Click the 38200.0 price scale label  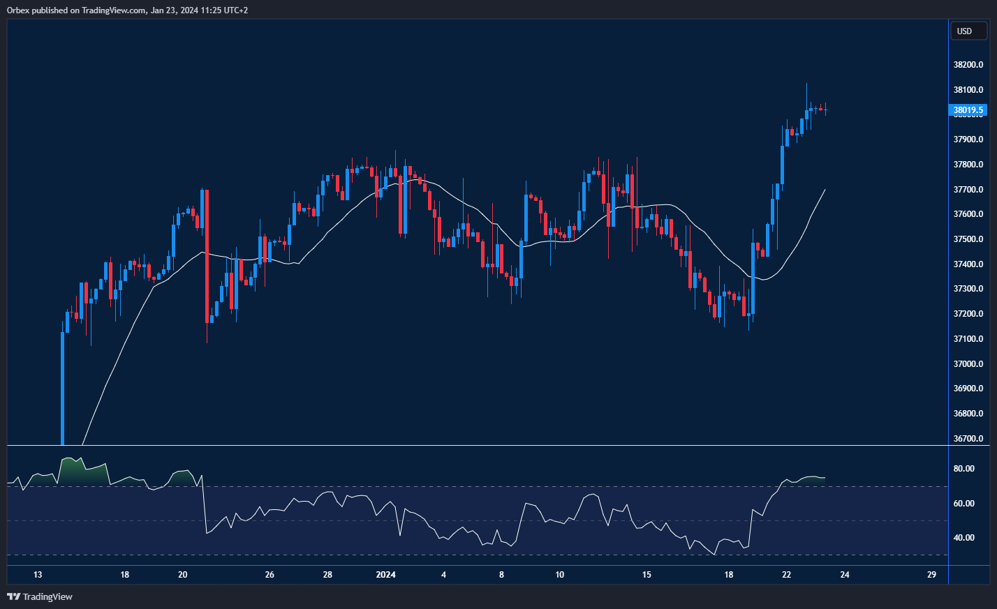point(968,65)
